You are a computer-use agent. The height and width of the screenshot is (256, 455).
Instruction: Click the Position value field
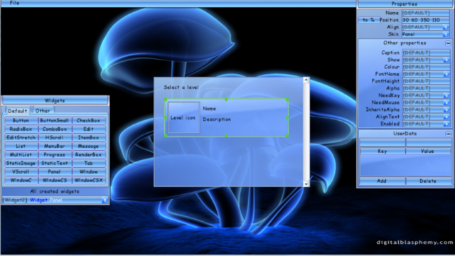coord(426,20)
